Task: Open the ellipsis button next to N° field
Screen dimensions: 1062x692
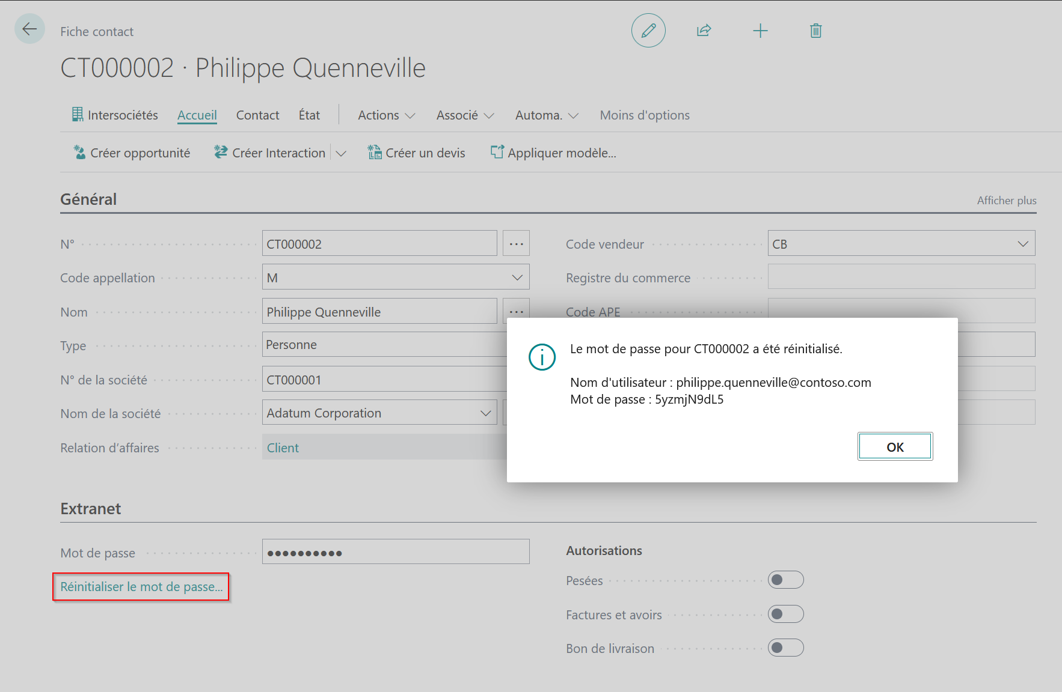Action: 517,243
